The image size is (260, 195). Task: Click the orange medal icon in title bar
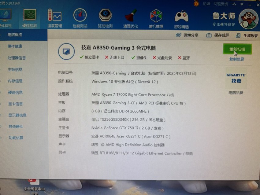(196, 3)
